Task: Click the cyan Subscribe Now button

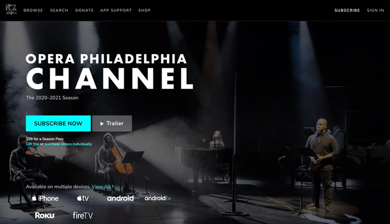Action: click(x=58, y=124)
